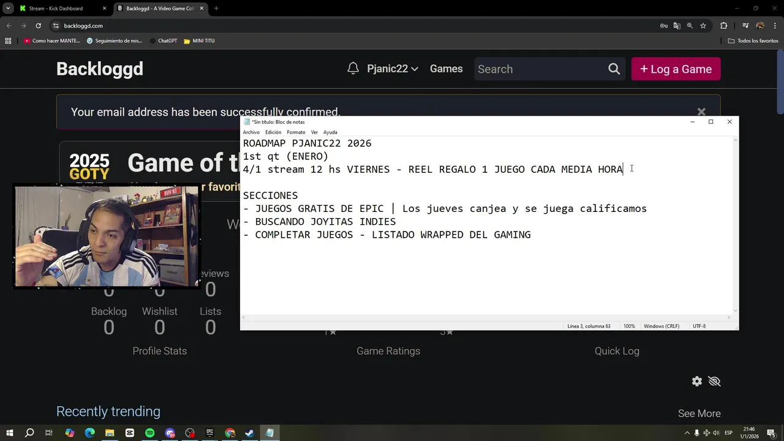
Task: Reload the Backloggd page
Action: pos(38,26)
